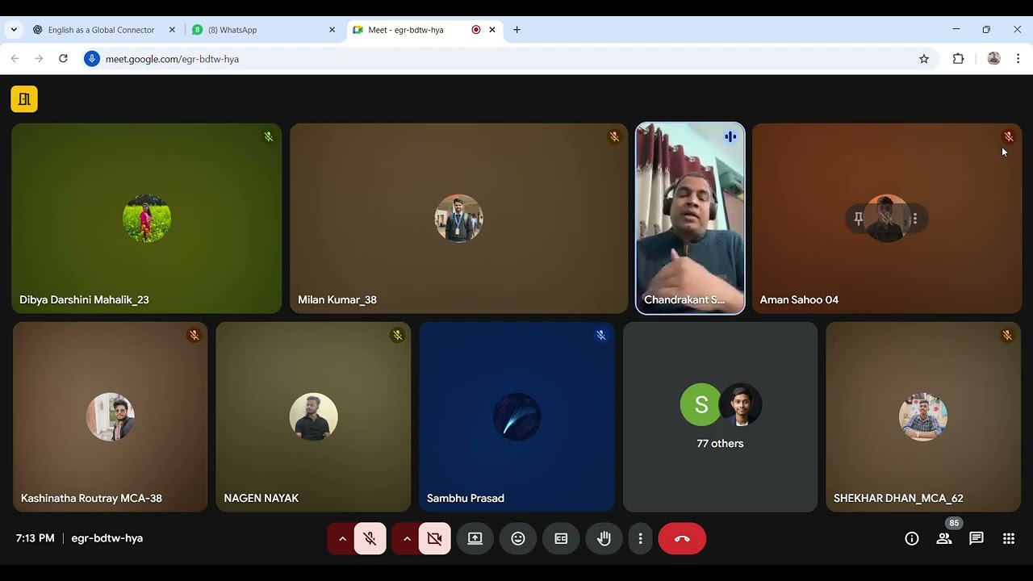This screenshot has height=581, width=1033.
Task: Leave the call with red button
Action: tap(682, 538)
